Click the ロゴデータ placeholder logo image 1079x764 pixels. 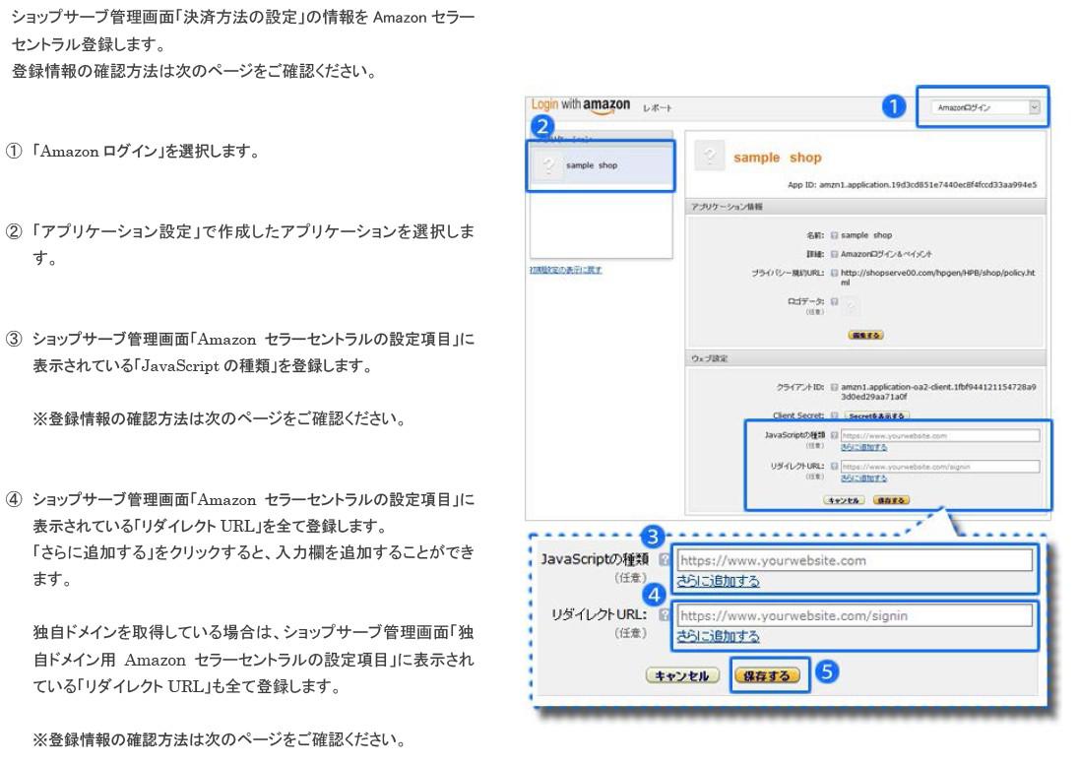[x=851, y=306]
